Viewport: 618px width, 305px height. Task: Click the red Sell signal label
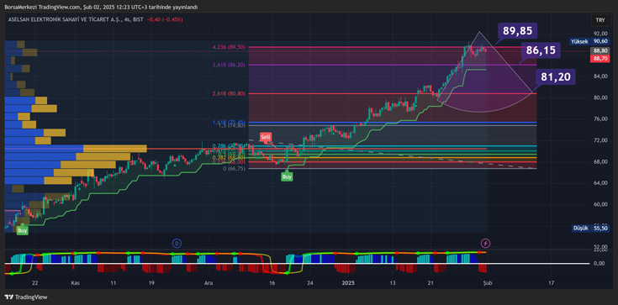tap(266, 137)
